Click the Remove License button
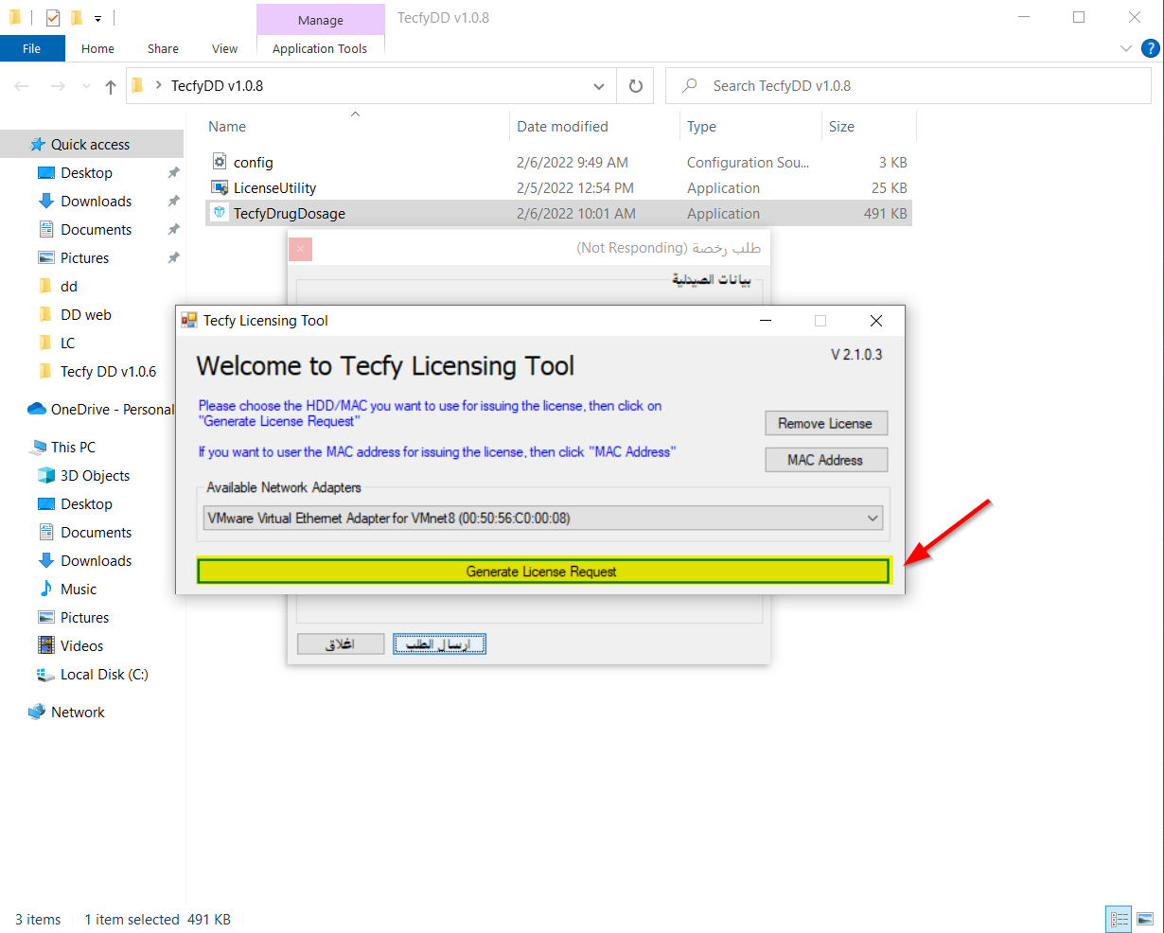Screen dimensions: 1164x933 [825, 423]
